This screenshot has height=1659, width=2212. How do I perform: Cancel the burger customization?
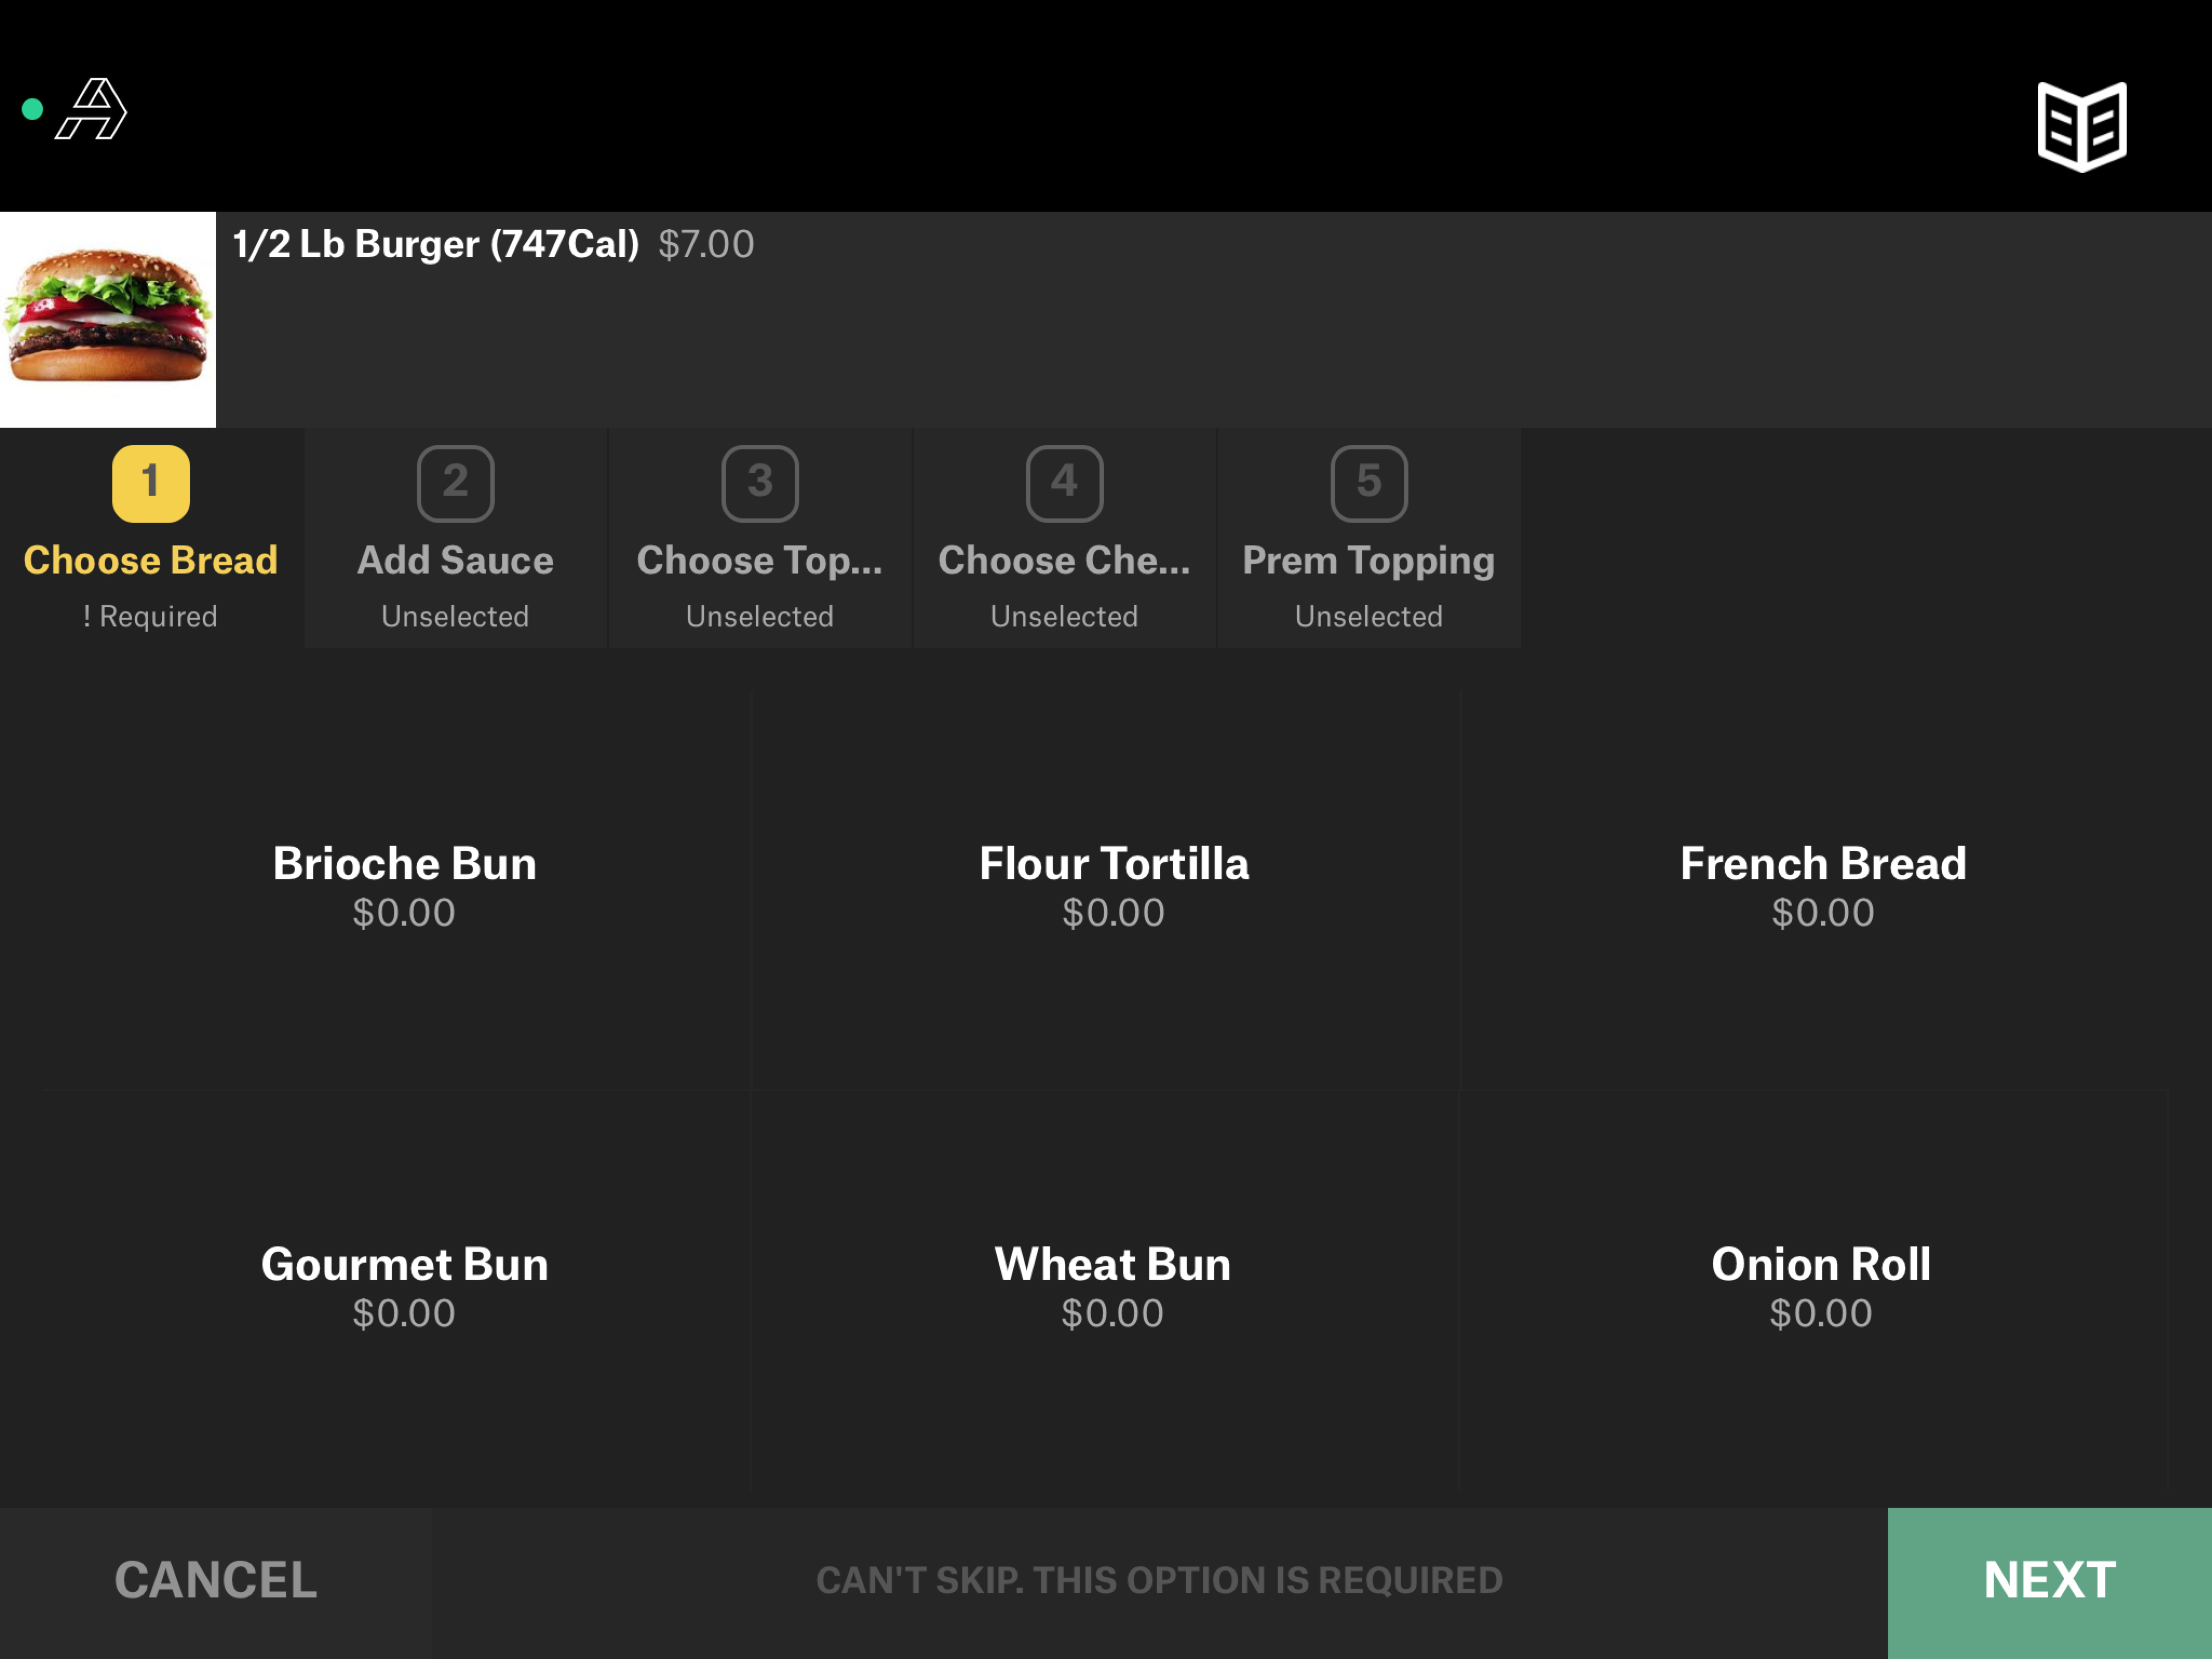[x=215, y=1581]
